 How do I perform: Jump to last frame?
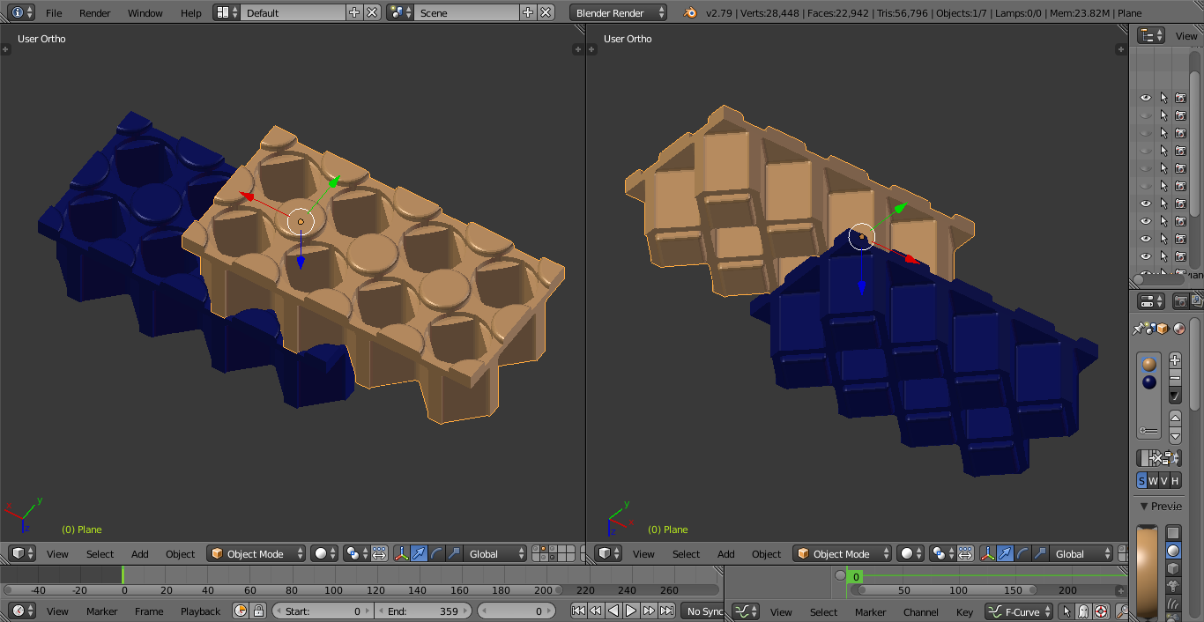(x=666, y=611)
